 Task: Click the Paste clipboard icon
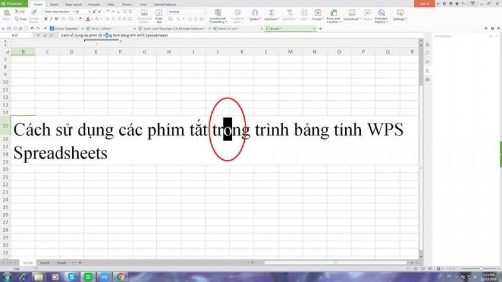(x=6, y=13)
